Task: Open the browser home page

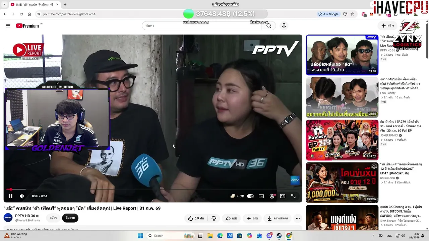Action: pos(29,14)
